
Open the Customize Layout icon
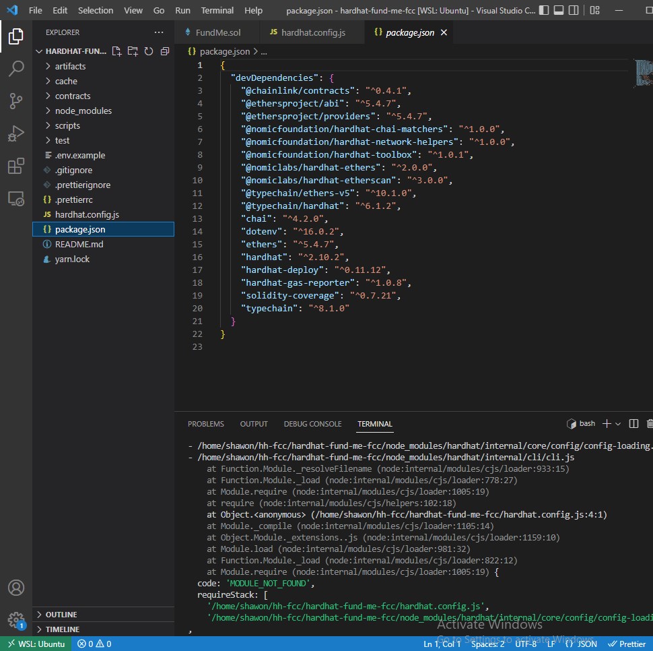[x=594, y=10]
